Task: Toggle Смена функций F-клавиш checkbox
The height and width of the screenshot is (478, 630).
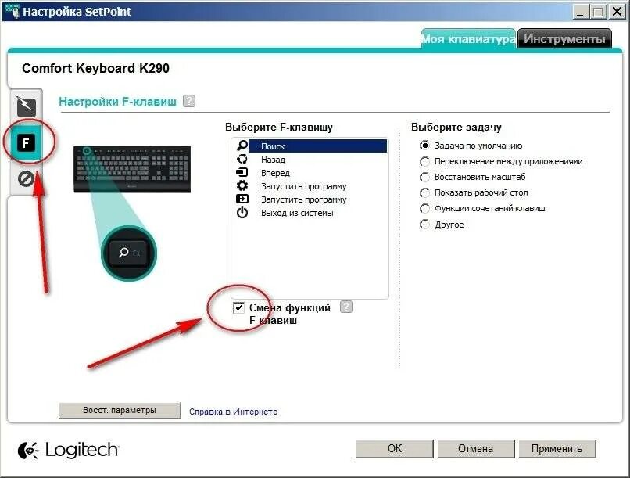Action: coord(238,308)
